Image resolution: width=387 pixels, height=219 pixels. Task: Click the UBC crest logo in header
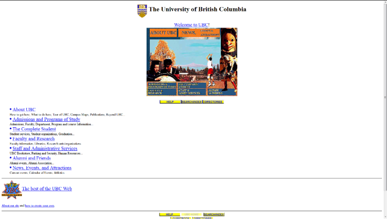142,11
